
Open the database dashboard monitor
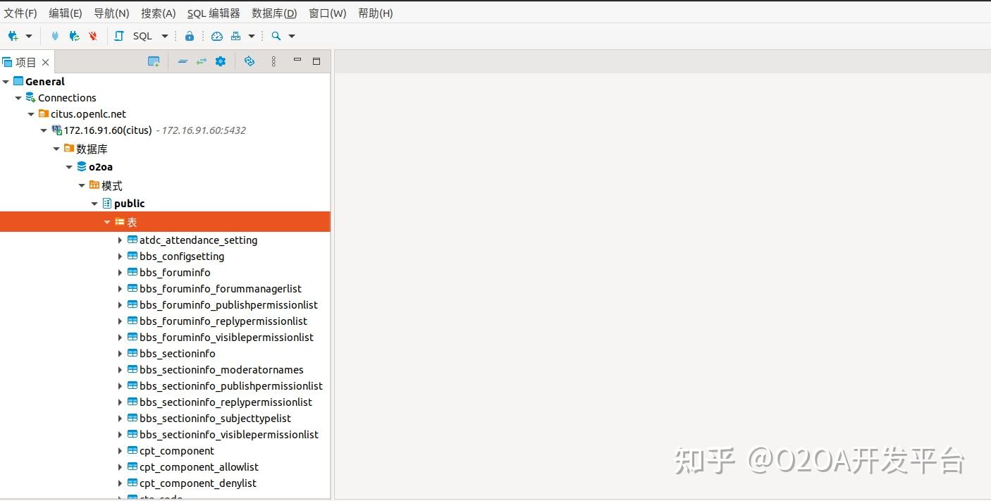click(216, 36)
